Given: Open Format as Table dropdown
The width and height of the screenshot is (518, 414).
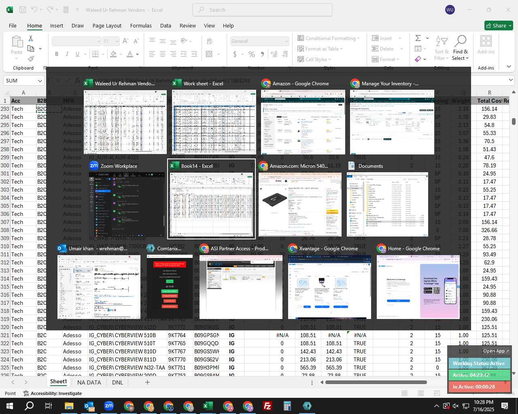Looking at the screenshot, I should point(320,49).
